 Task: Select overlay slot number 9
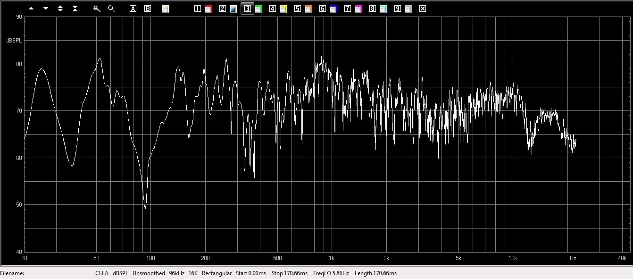pos(397,8)
